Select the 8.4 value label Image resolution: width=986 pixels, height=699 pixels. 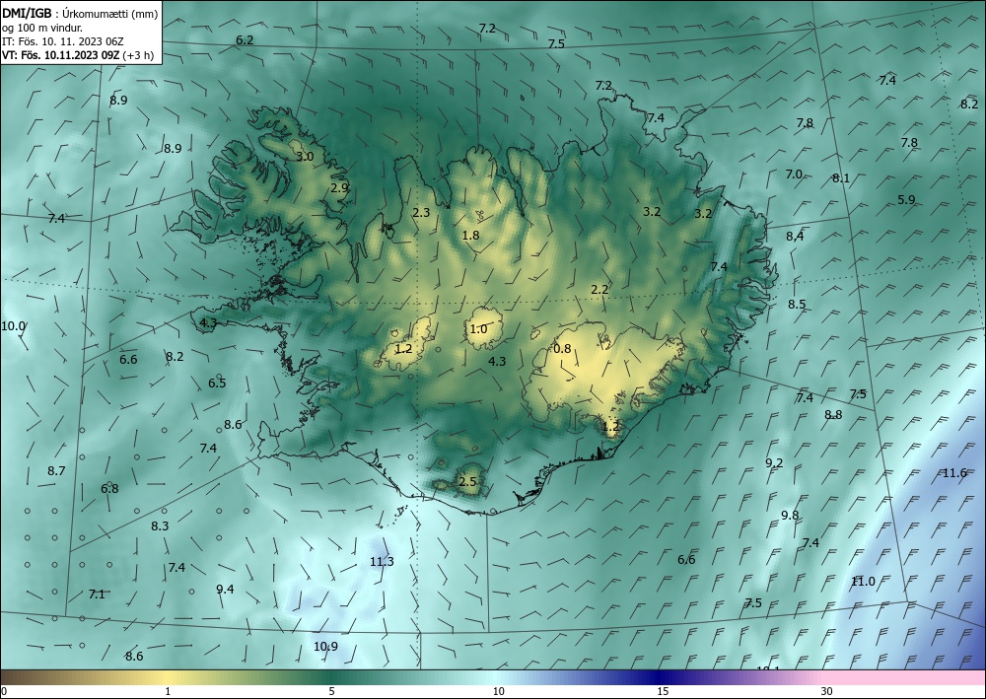coord(795,237)
